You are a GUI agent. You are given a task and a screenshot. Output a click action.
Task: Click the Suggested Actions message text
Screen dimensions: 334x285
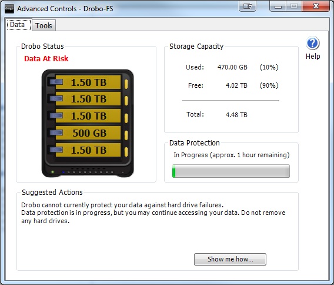click(153, 213)
